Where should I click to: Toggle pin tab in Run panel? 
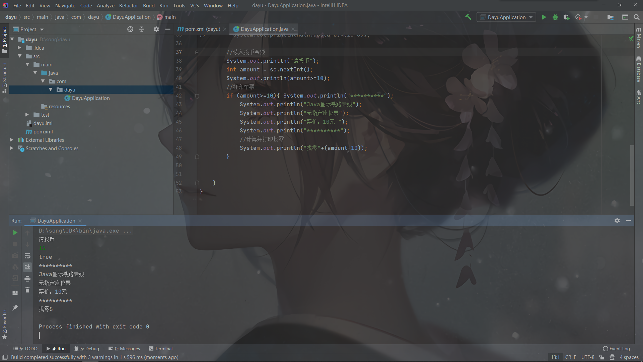point(15,307)
